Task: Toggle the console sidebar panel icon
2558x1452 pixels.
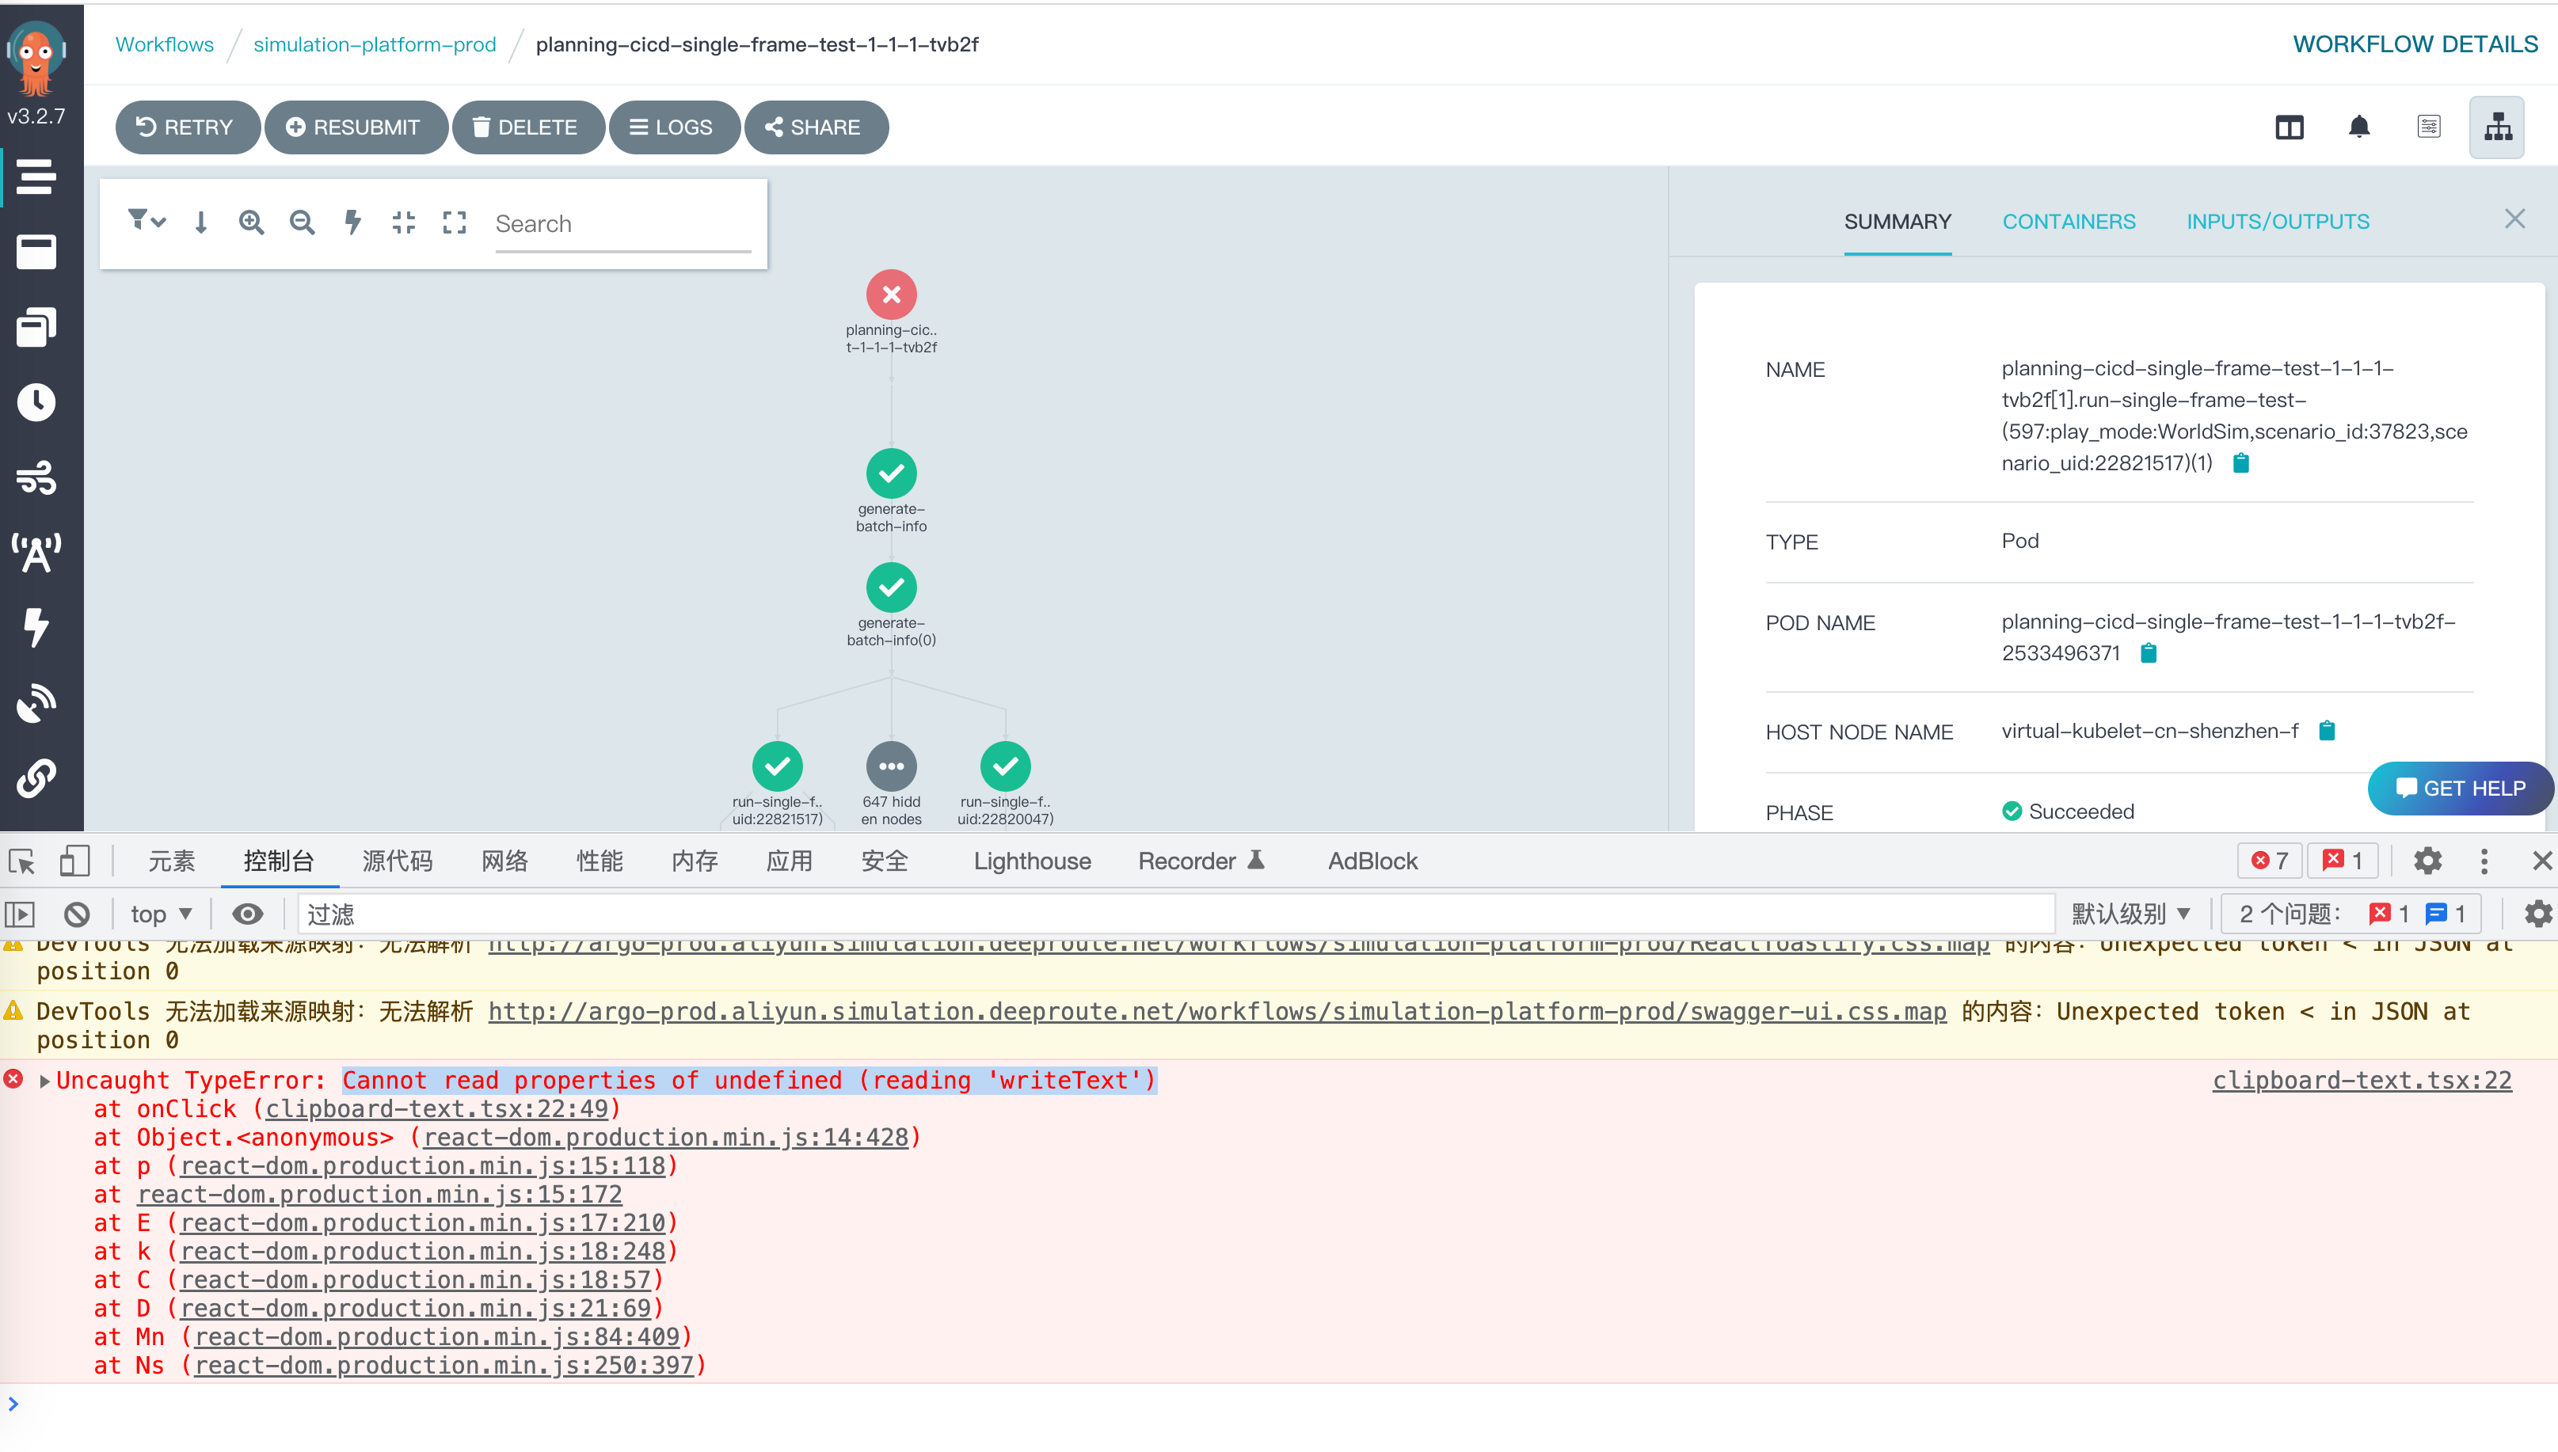Action: click(x=21, y=914)
